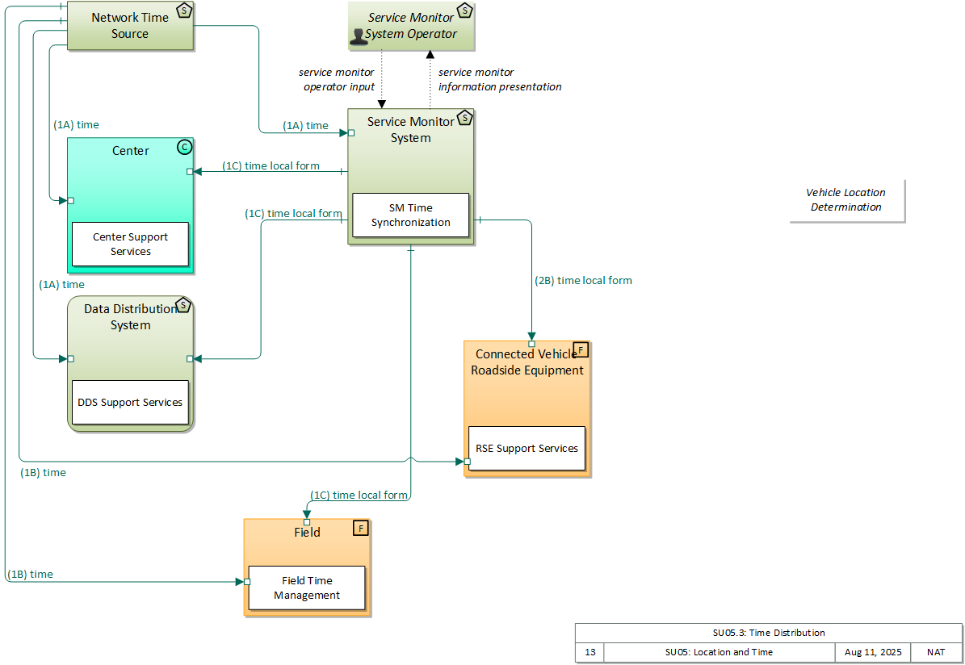Screen dimensions: 965x665
Task: Click the S badge on Service Monitor System Operator
Action: point(464,10)
